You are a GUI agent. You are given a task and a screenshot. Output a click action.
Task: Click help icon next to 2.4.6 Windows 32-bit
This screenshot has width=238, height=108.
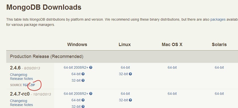point(83,80)
